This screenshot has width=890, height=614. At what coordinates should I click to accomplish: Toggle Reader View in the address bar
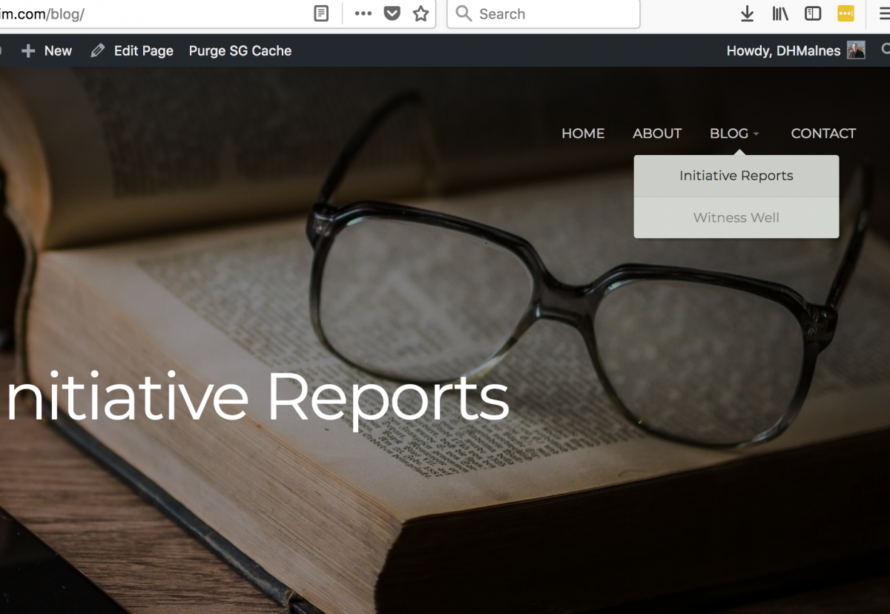pos(321,13)
